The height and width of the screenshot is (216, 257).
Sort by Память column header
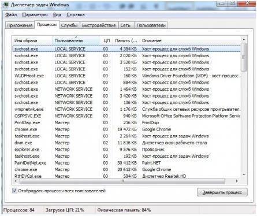pyautogui.click(x=126, y=40)
